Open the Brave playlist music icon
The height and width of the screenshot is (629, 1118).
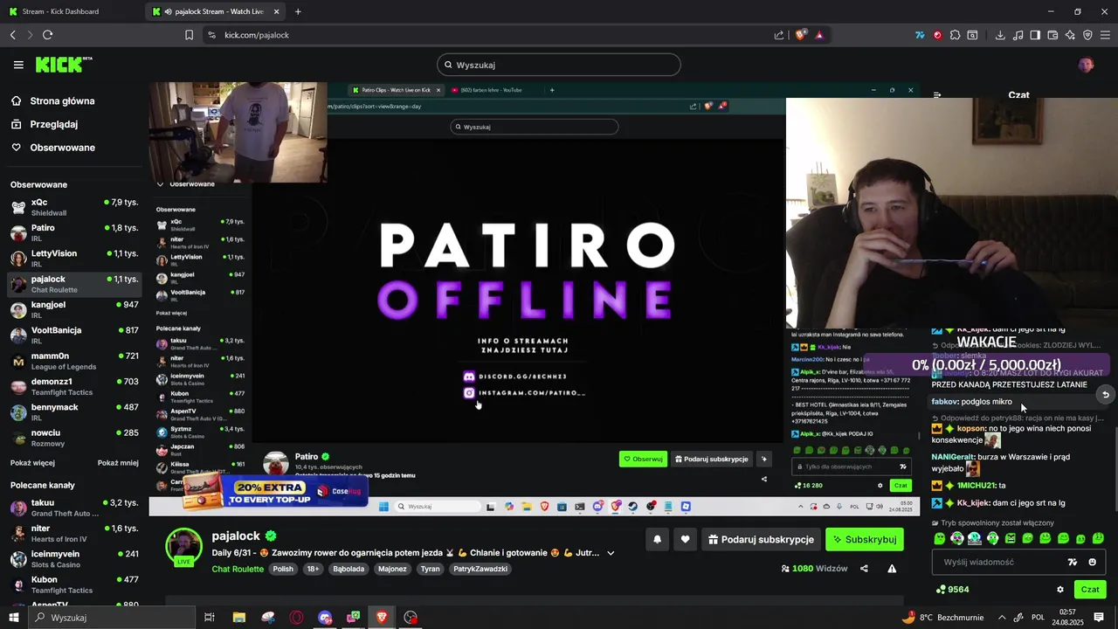pos(1018,35)
